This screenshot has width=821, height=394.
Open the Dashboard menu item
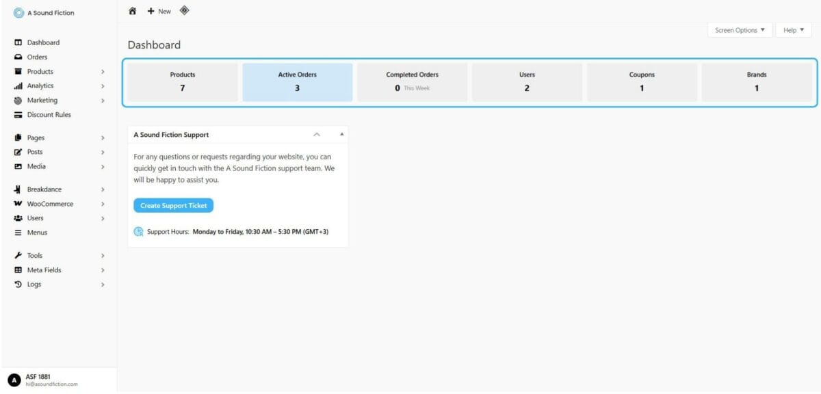43,42
